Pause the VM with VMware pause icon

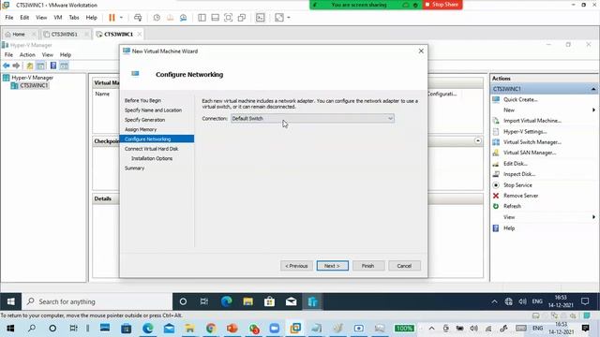click(x=112, y=18)
